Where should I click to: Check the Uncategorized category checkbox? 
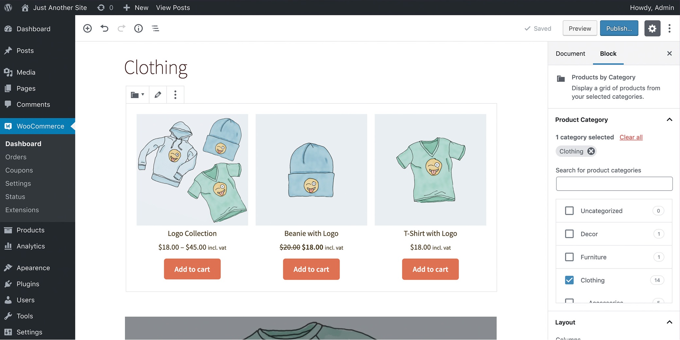point(569,211)
